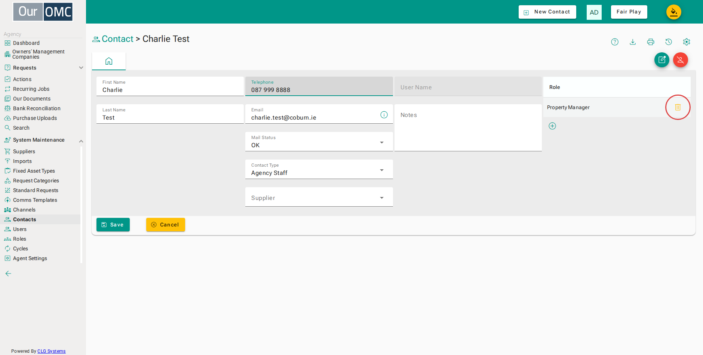The image size is (703, 355).
Task: Click the AD user avatar
Action: click(x=594, y=12)
